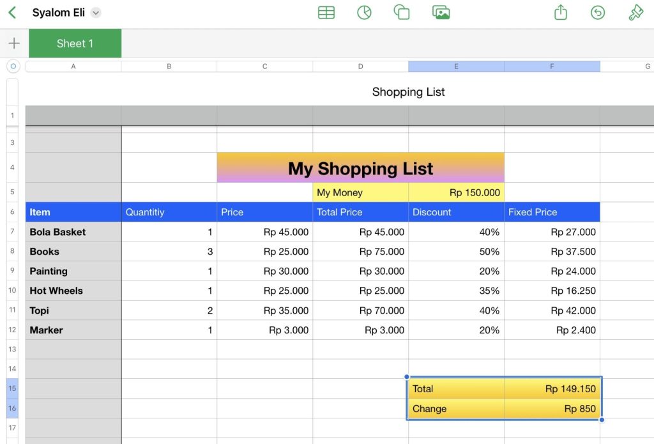The width and height of the screenshot is (654, 444).
Task: Tap the undo icon
Action: pyautogui.click(x=598, y=13)
